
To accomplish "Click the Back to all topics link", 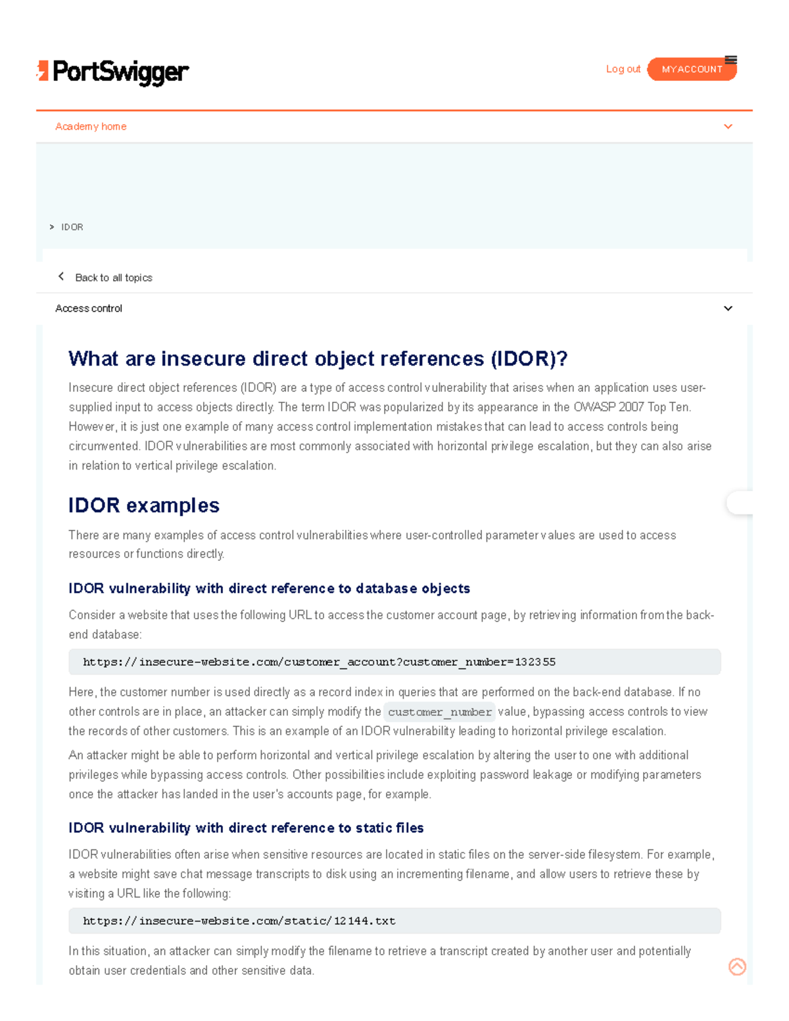I will 114,277.
